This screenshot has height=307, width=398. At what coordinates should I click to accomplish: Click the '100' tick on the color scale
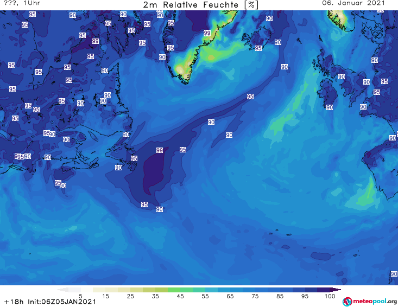(330, 296)
